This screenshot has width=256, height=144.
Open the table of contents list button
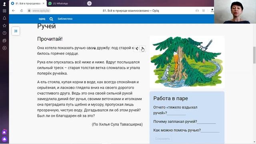click(16, 31)
